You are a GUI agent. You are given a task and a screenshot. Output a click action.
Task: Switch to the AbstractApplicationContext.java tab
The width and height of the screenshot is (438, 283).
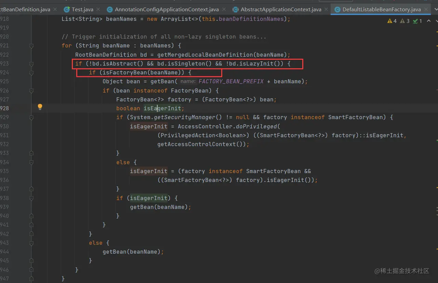pos(281,10)
